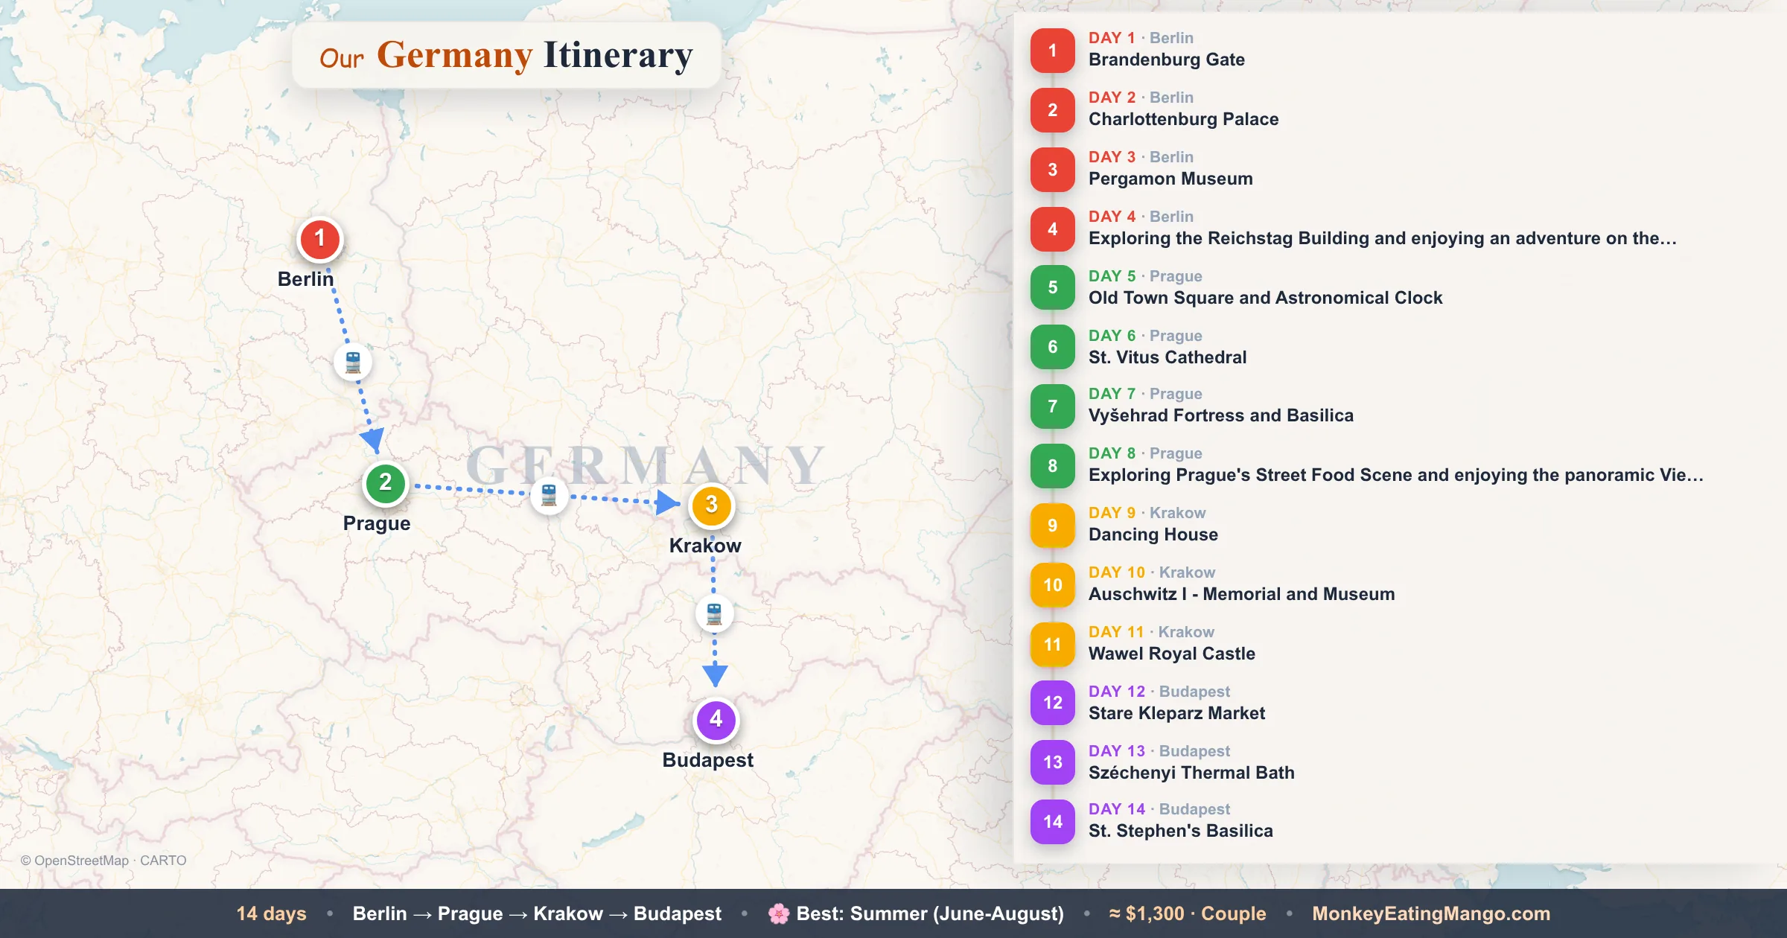Open the OpenStreetMap attribution link
The image size is (1787, 938).
pyautogui.click(x=74, y=861)
